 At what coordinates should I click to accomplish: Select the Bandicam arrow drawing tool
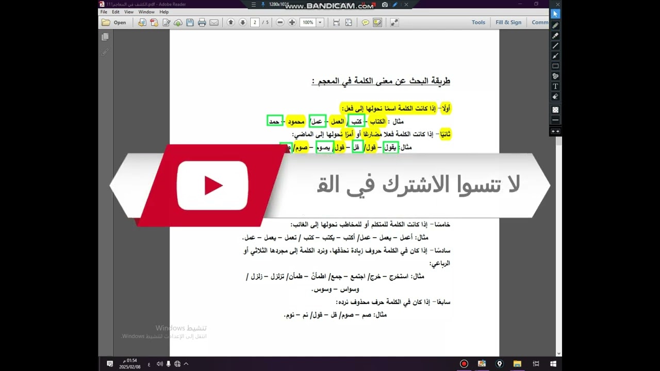(x=555, y=56)
